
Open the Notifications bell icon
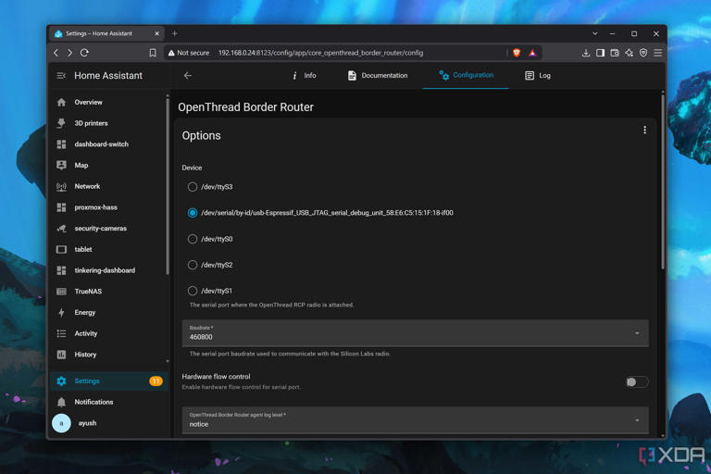tap(62, 402)
